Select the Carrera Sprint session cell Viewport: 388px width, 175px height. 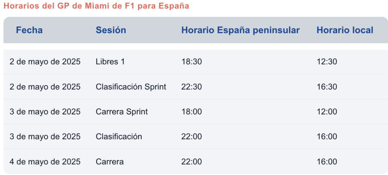pyautogui.click(x=122, y=112)
